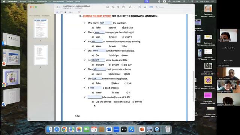This screenshot has width=240, height=135.
Task: Open the Apple menu
Action: [x=4, y=1]
